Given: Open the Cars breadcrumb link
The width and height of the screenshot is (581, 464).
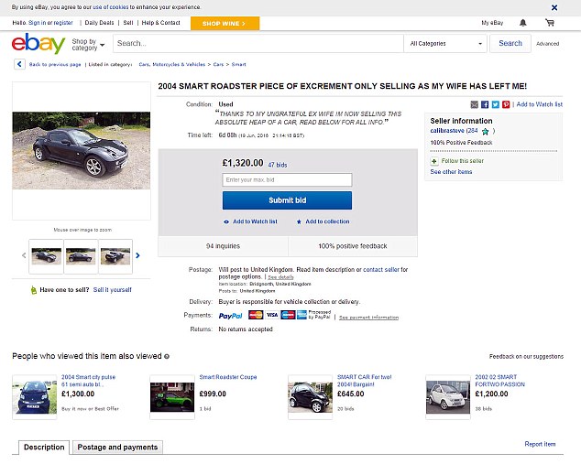Looking at the screenshot, I should [218, 64].
